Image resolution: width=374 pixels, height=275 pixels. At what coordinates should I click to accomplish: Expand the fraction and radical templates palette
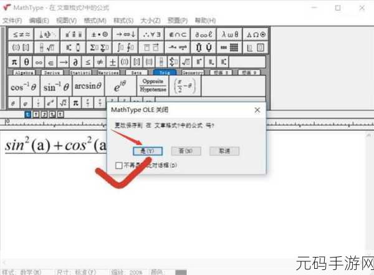click(x=47, y=47)
